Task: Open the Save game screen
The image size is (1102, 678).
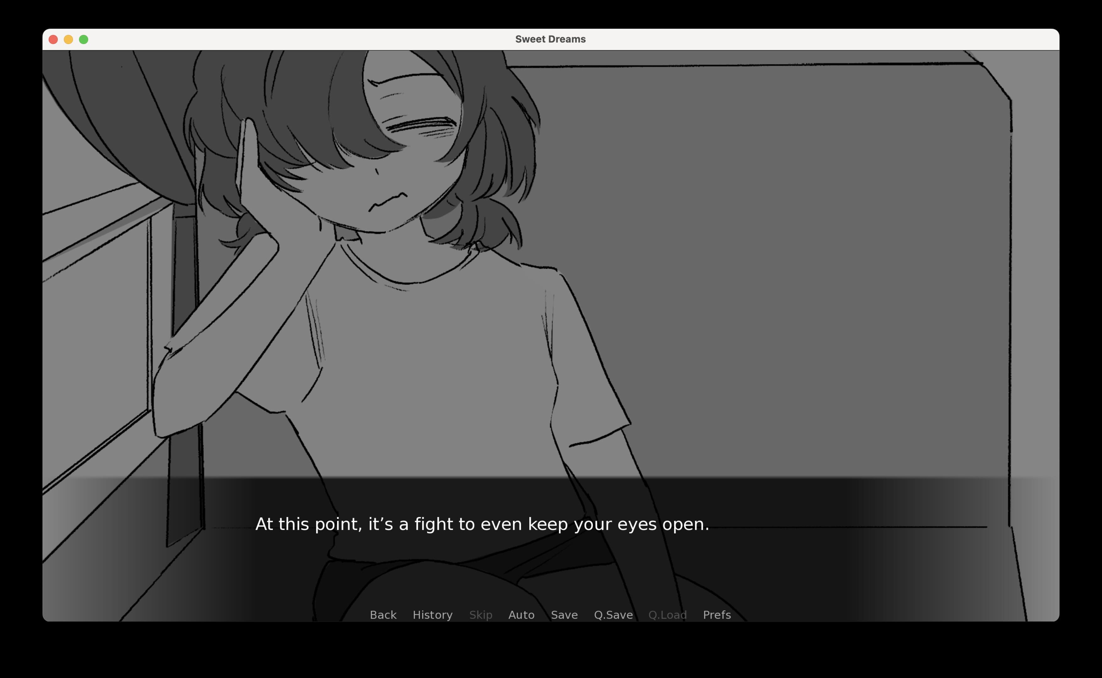Action: pos(564,615)
